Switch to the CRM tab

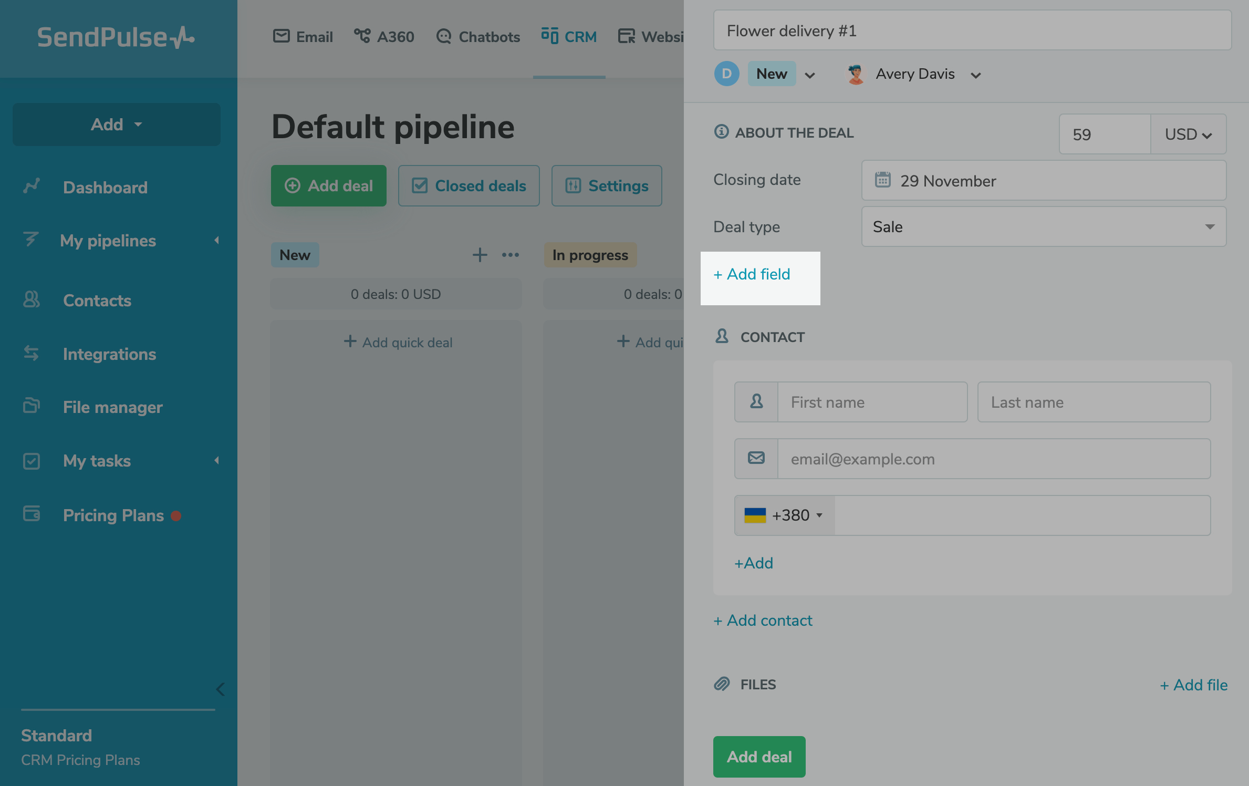[569, 37]
